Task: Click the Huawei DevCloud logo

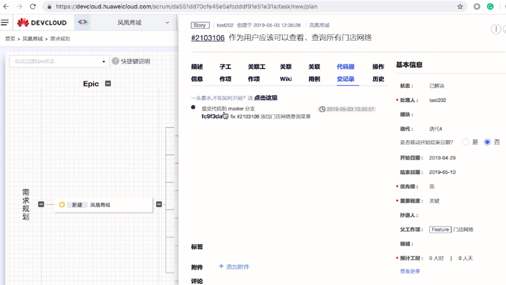Action: [42, 22]
